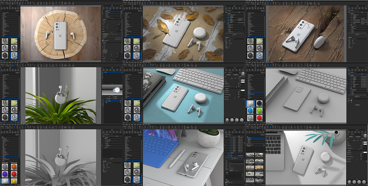
Task: Open project Material tab icon, wood stump window
Action: 107,8
